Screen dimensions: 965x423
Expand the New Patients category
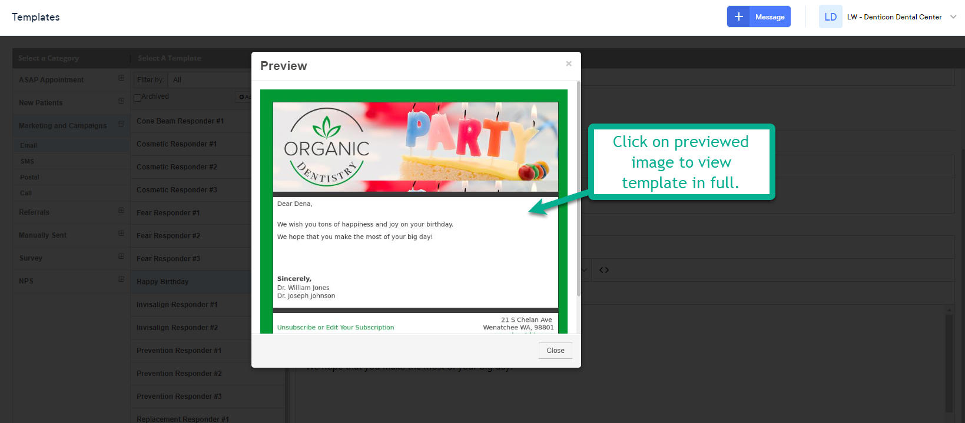pyautogui.click(x=121, y=101)
